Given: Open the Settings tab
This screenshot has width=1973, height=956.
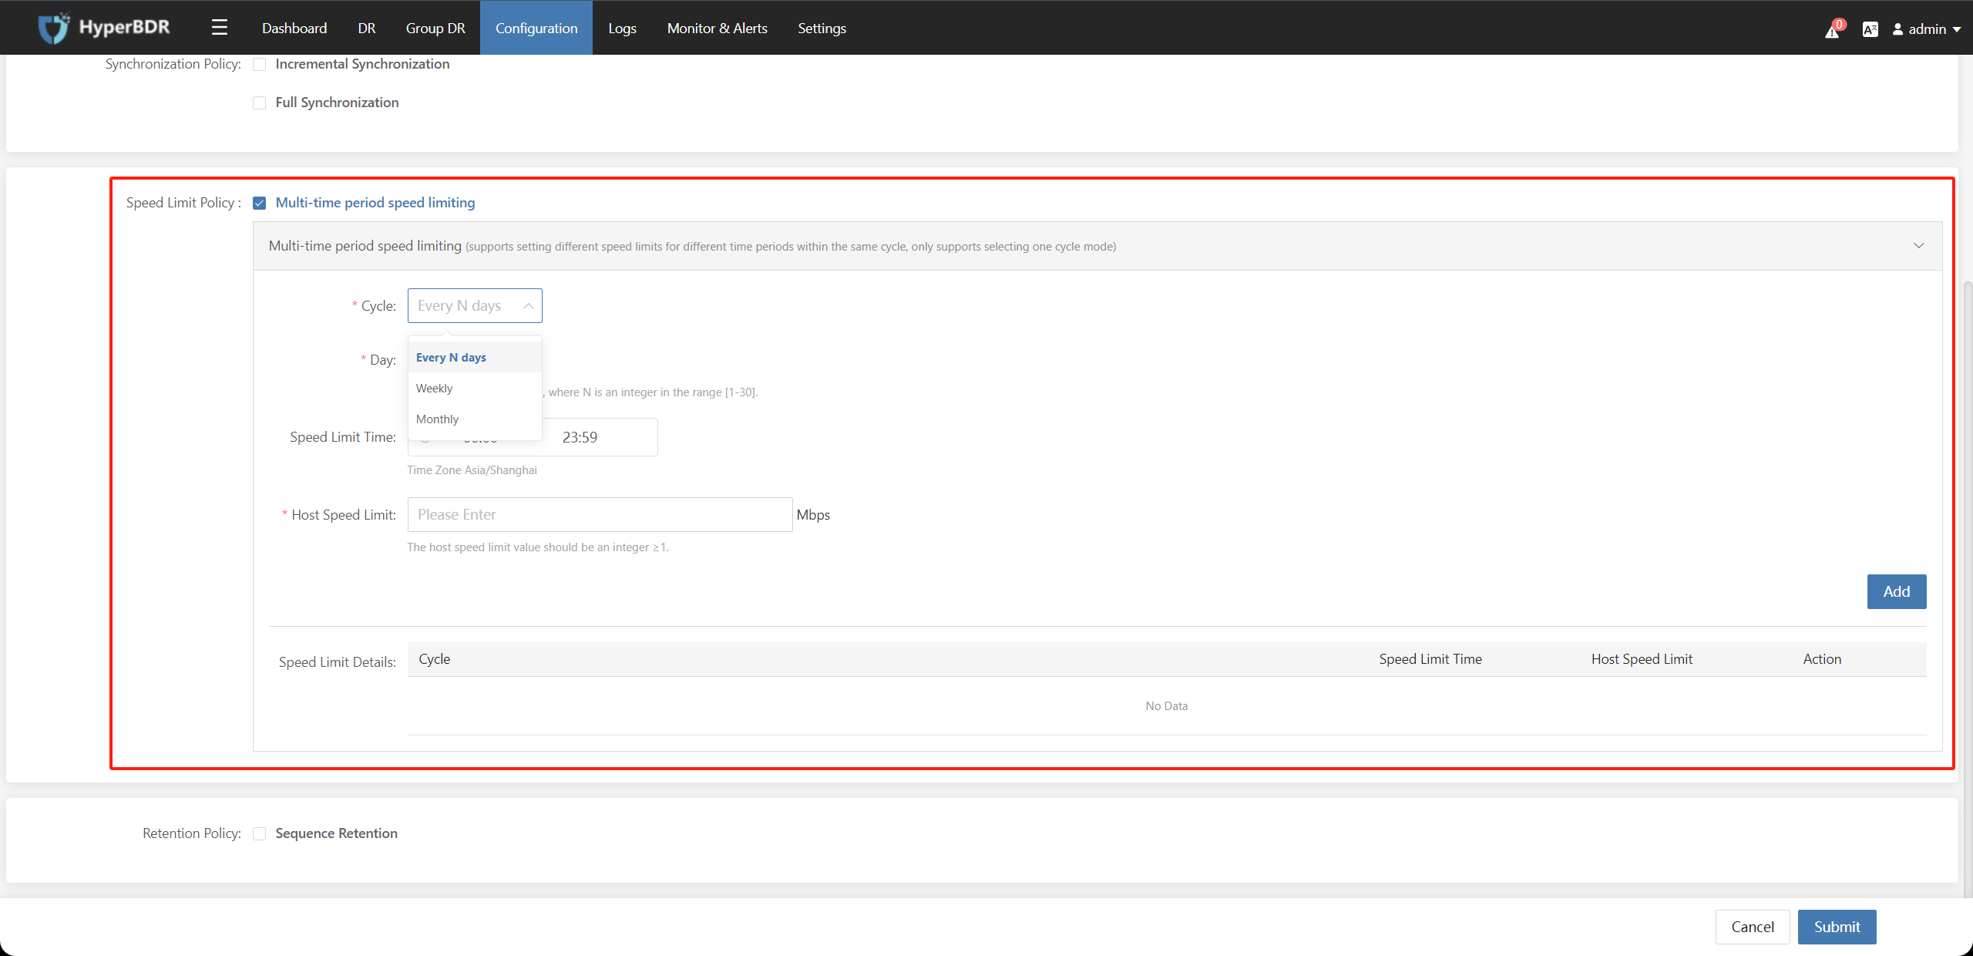Looking at the screenshot, I should coord(822,28).
